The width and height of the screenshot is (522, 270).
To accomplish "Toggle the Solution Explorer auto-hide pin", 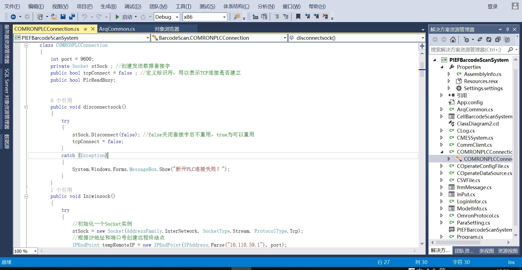I will tap(507, 29).
